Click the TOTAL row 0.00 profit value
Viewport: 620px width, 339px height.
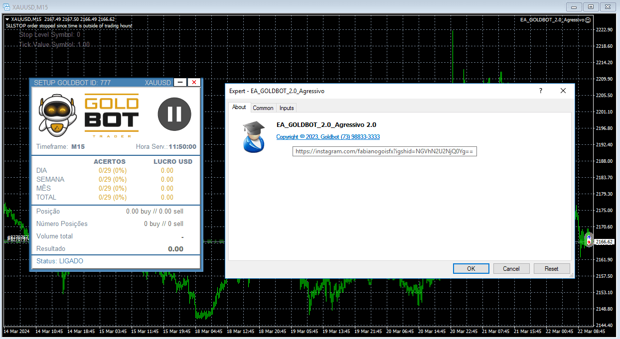pos(167,198)
